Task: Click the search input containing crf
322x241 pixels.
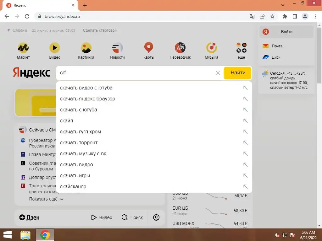Action: pyautogui.click(x=136, y=73)
